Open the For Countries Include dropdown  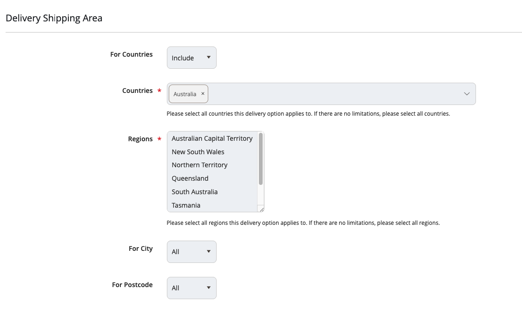point(192,58)
